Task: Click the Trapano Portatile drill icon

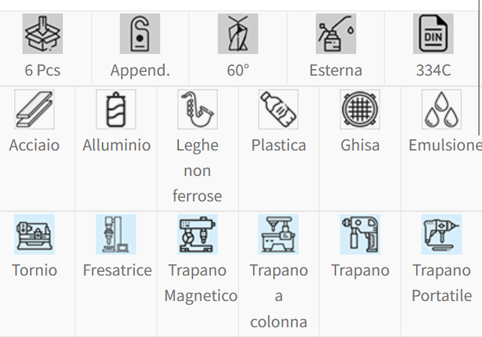Action: [442, 234]
